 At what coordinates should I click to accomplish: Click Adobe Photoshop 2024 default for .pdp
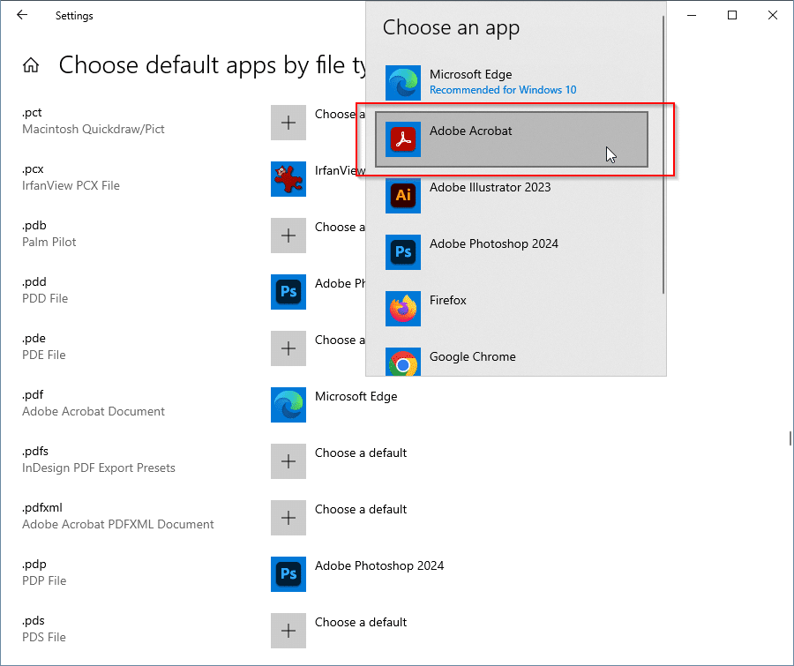tap(379, 565)
